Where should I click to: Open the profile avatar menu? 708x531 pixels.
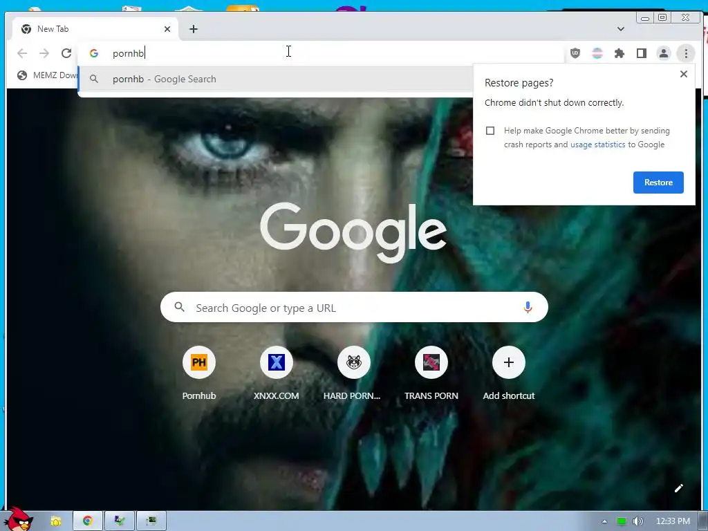tap(664, 53)
